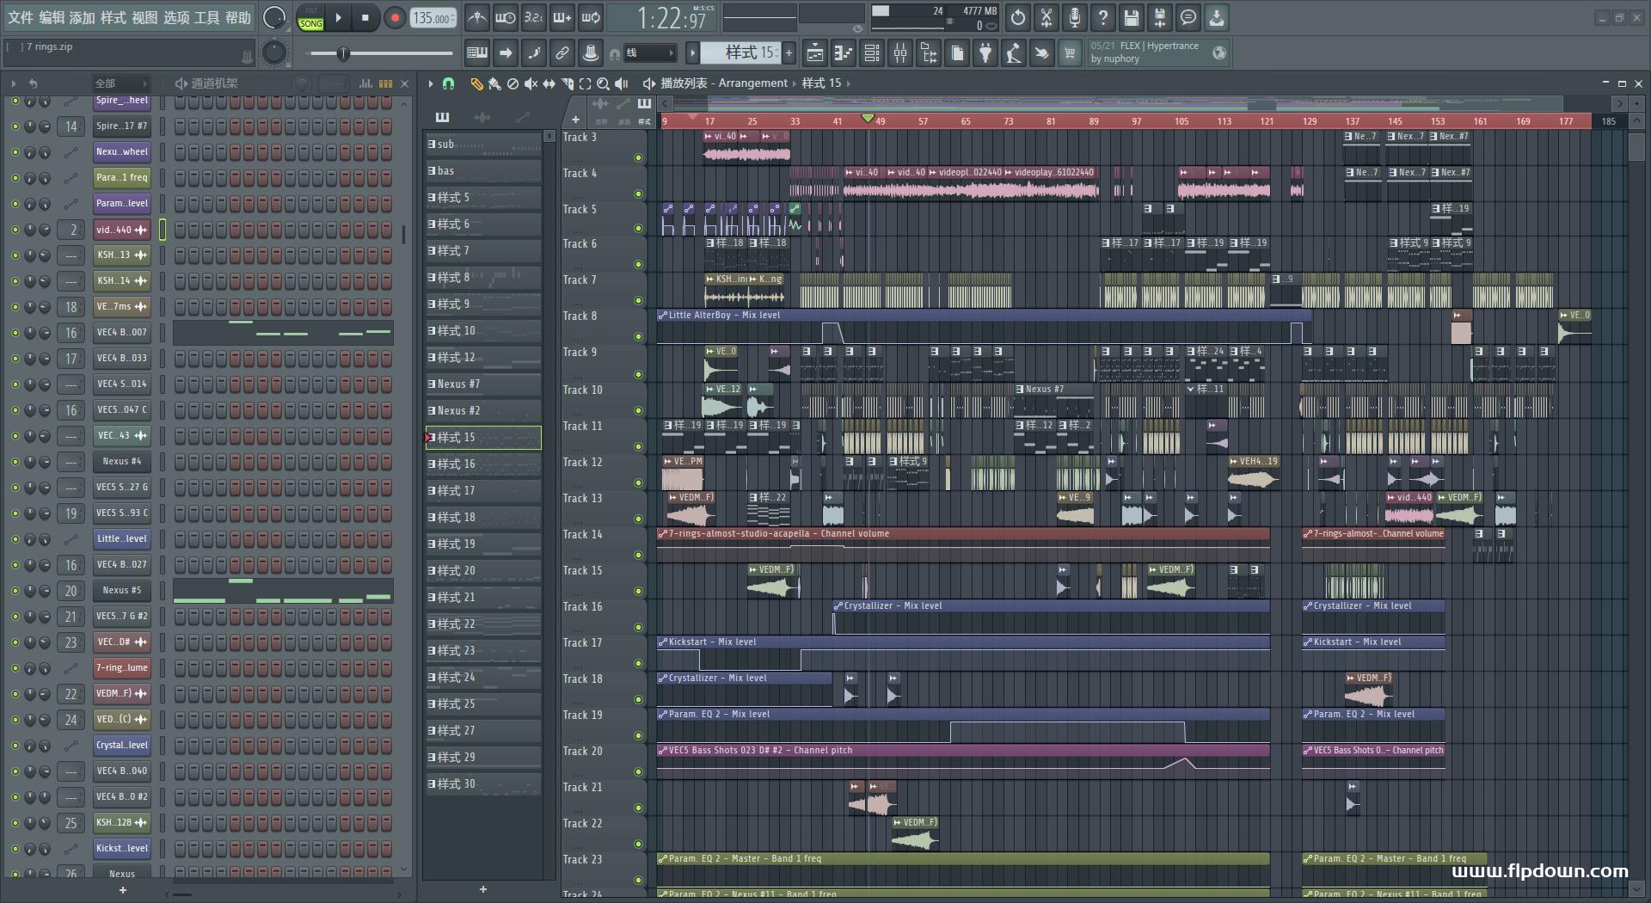Click the chain link controller icon
Viewport: 1651px width, 903px height.
pyautogui.click(x=562, y=53)
